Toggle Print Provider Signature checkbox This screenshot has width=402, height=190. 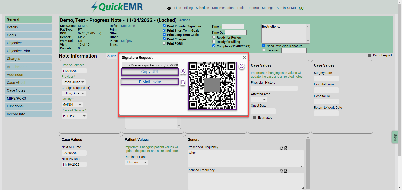(x=164, y=26)
